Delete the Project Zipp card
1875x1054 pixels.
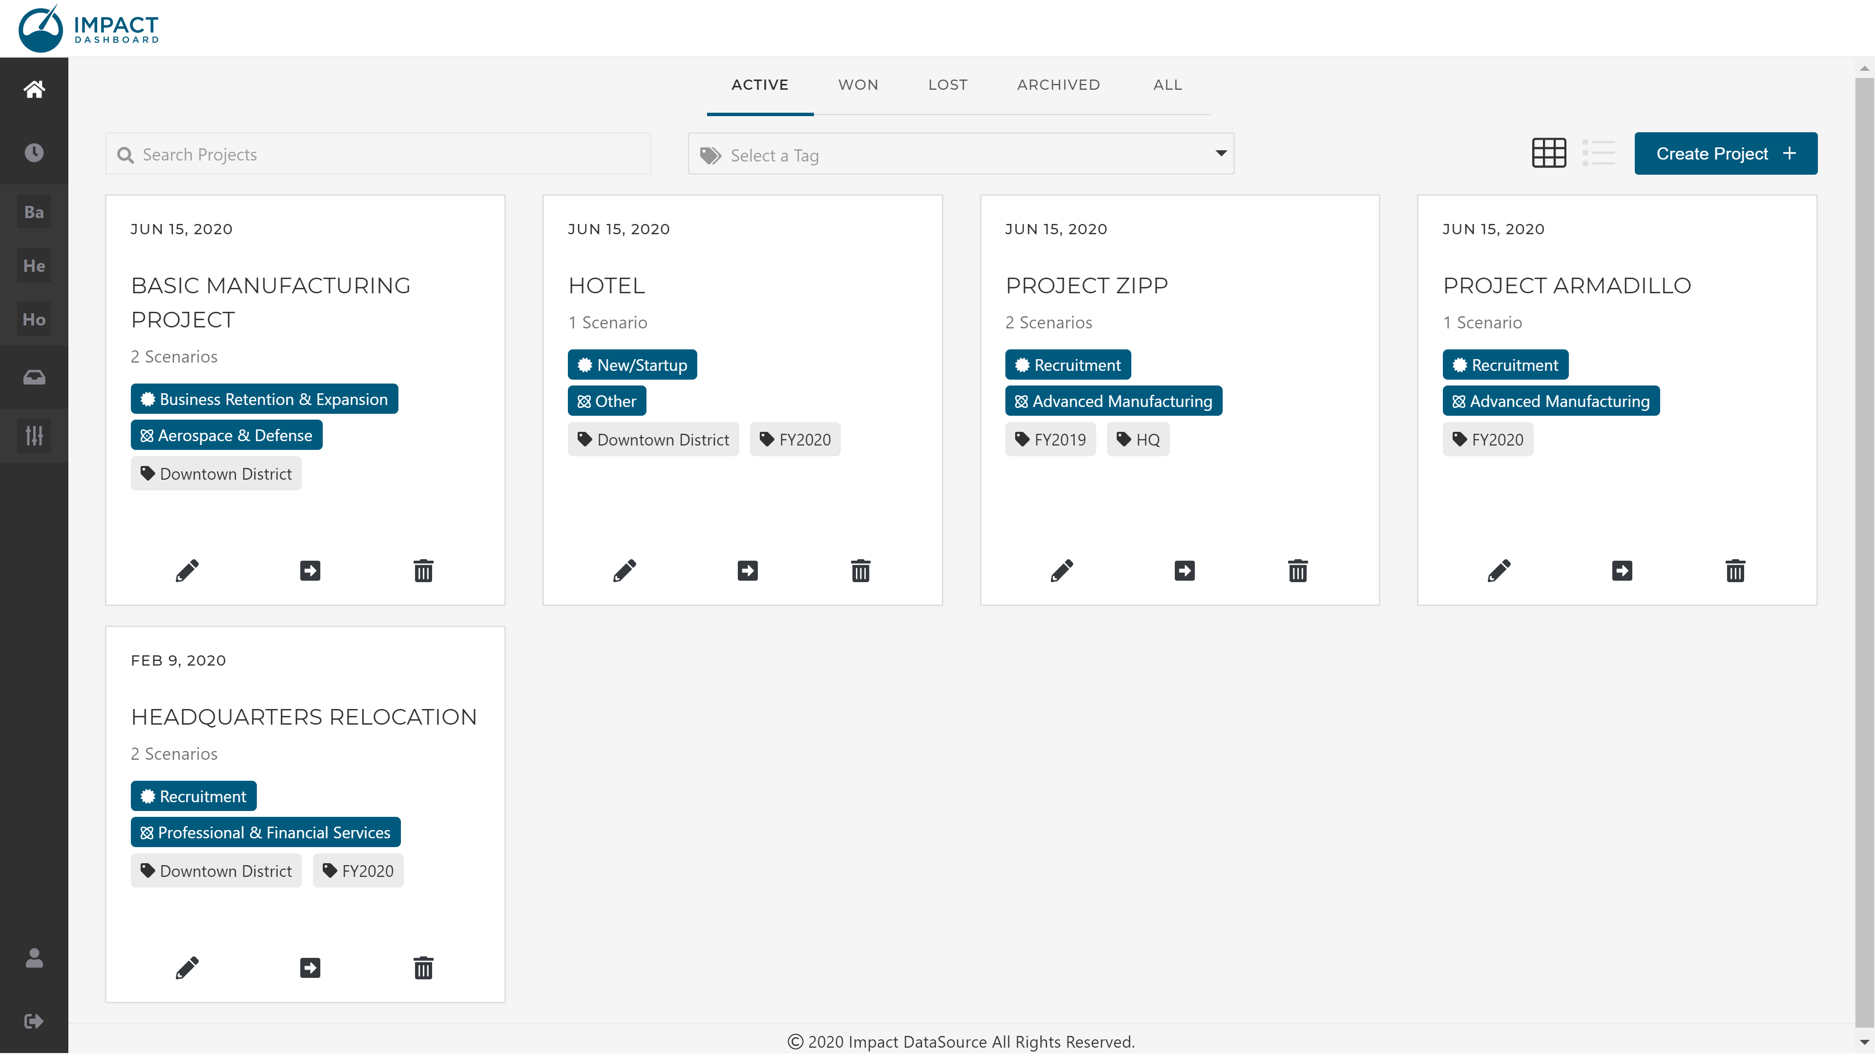pyautogui.click(x=1298, y=571)
